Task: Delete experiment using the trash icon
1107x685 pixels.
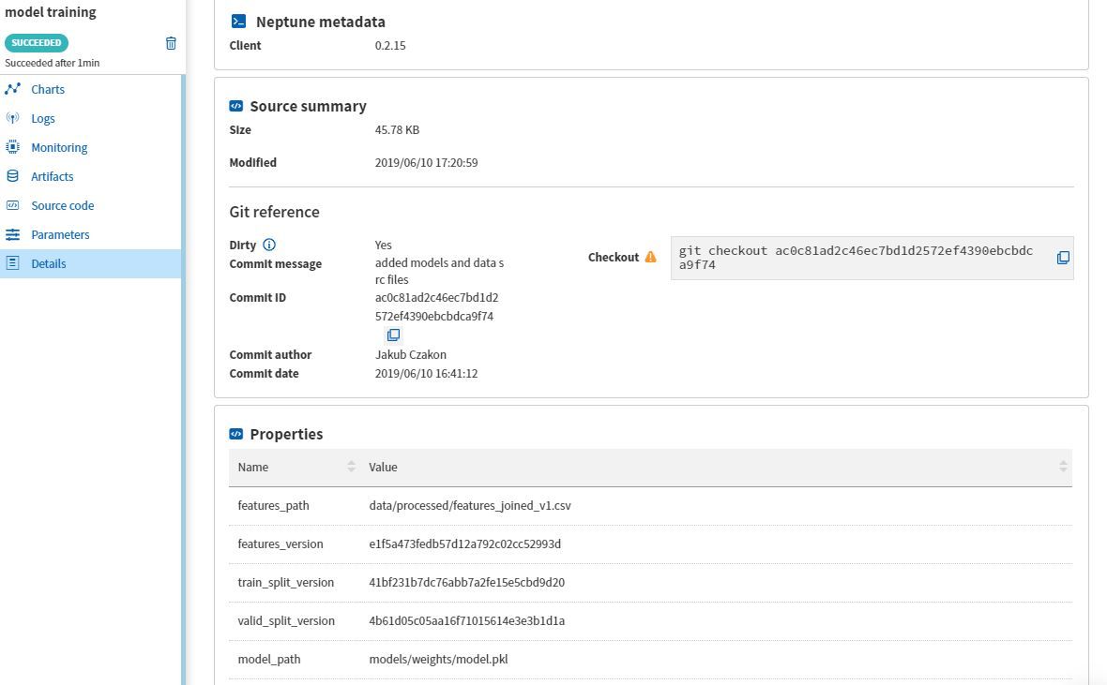Action: (171, 44)
